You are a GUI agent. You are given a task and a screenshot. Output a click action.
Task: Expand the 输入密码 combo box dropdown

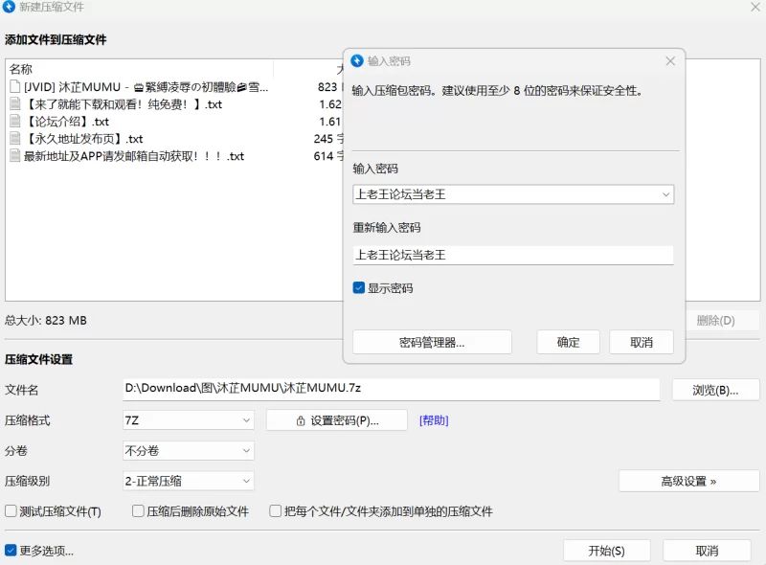[665, 194]
